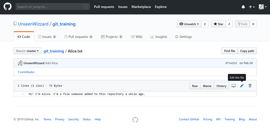Click the footer GitHub mark icon
This screenshot has width=270, height=130.
135,119
